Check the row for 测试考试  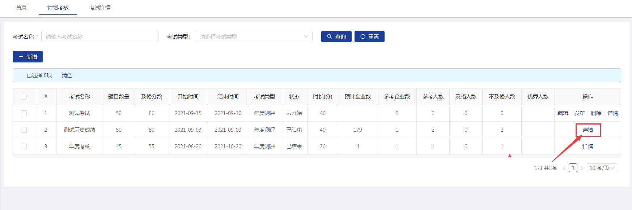[x=24, y=113]
